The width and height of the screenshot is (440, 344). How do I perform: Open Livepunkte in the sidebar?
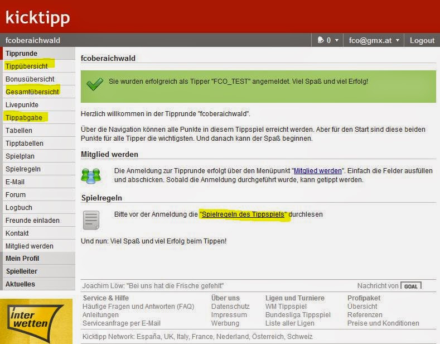click(38, 105)
